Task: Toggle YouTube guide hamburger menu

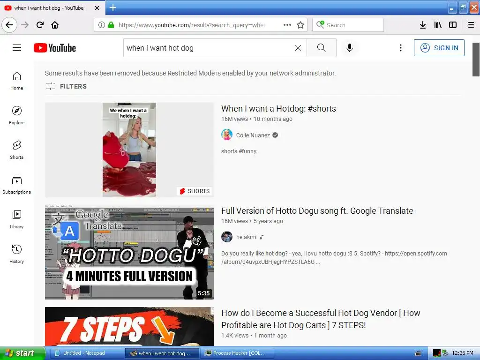Action: [x=17, y=48]
